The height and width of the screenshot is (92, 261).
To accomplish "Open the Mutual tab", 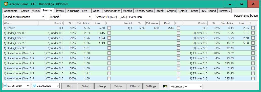I will (x=36, y=11).
